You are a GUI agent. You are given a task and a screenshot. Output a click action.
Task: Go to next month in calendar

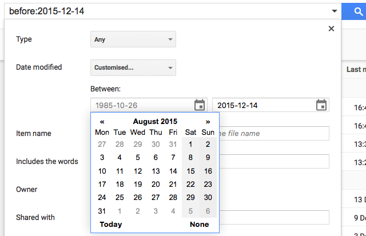(208, 122)
